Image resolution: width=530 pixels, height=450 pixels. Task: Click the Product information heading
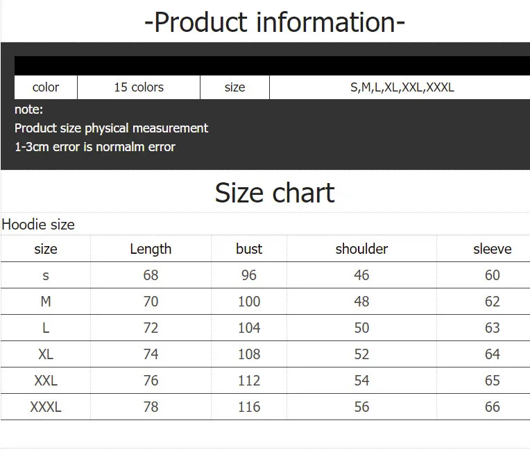pos(275,22)
